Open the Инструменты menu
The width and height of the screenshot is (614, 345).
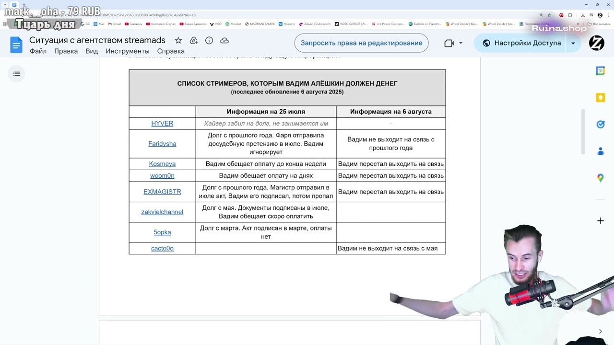tap(128, 51)
